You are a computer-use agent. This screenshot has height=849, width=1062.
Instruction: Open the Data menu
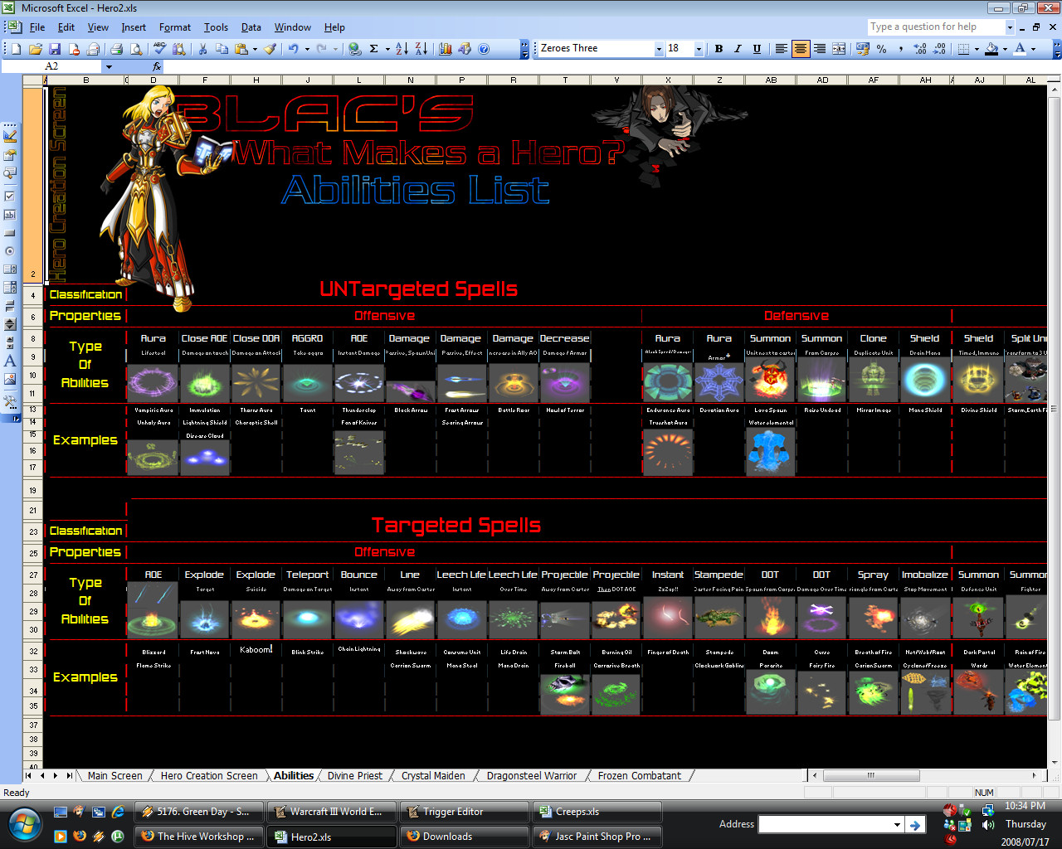click(x=251, y=27)
